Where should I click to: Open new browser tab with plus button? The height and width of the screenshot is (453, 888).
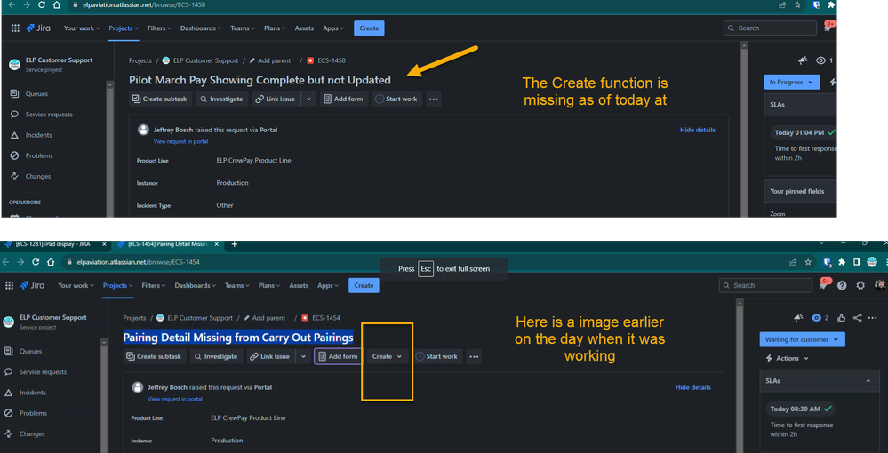click(x=235, y=244)
